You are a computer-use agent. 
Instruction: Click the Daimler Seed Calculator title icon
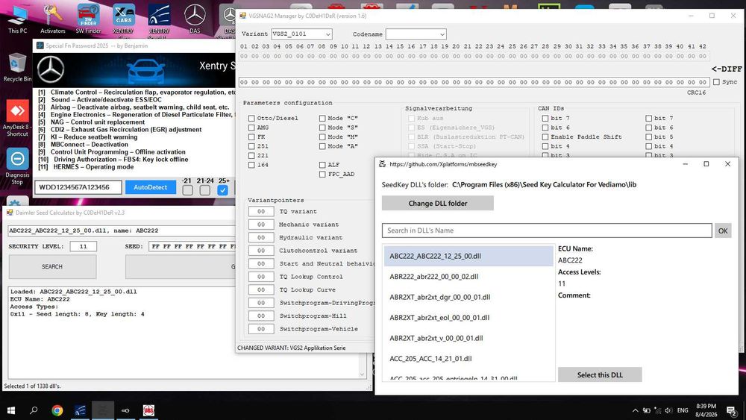10,213
